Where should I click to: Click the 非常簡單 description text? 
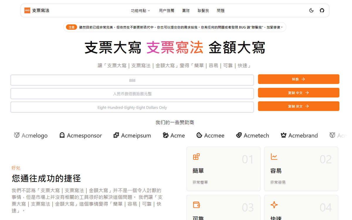coord(200,182)
